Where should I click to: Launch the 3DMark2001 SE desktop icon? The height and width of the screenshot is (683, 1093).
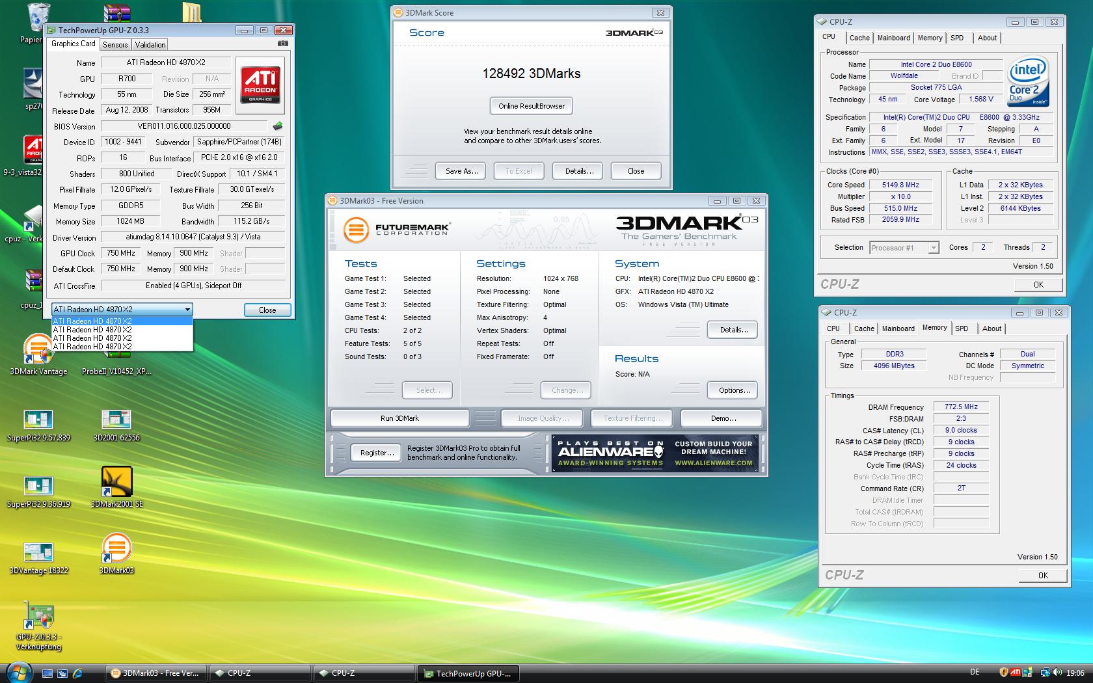tap(116, 487)
